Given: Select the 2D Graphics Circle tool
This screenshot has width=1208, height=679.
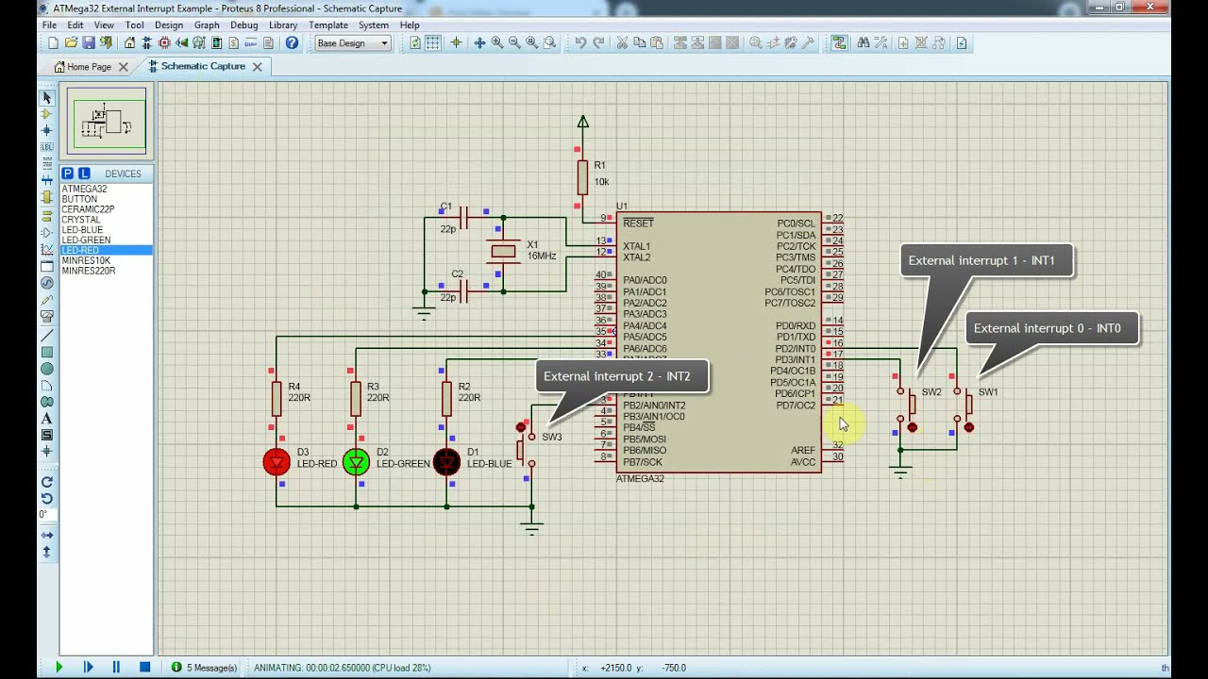Looking at the screenshot, I should 47,369.
